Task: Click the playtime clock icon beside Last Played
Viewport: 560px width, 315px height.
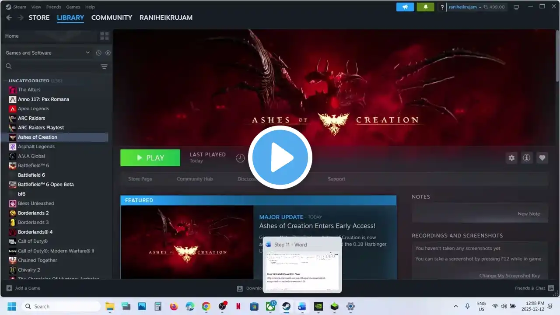Action: coord(240,158)
